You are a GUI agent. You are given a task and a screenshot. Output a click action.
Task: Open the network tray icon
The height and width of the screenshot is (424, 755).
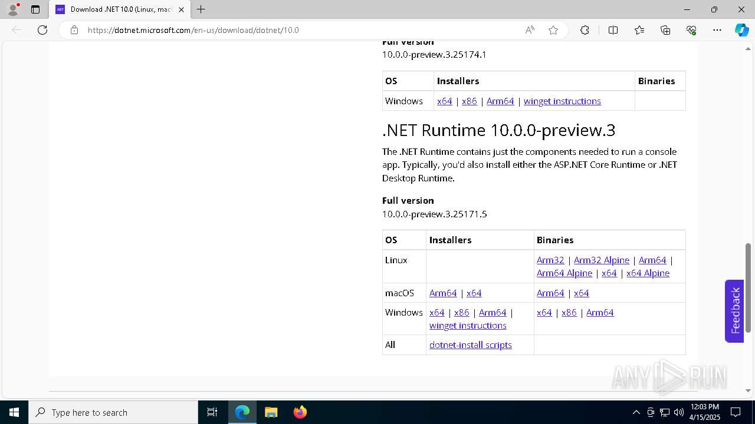click(x=665, y=412)
